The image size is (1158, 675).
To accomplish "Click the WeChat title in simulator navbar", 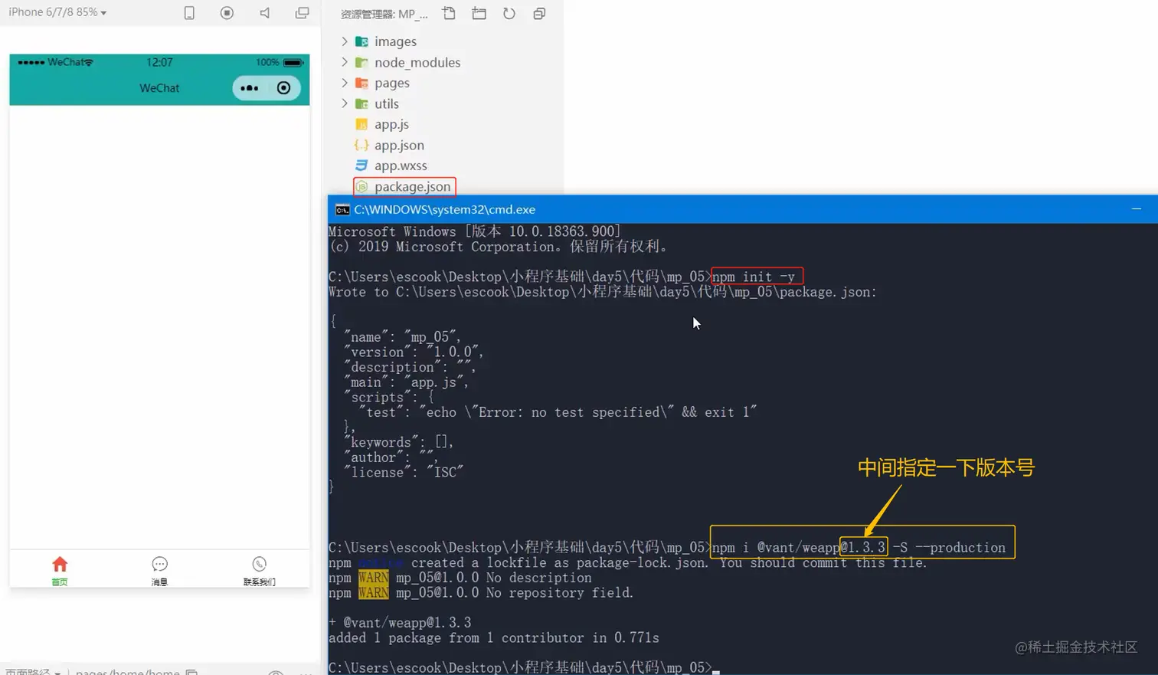I will click(159, 88).
